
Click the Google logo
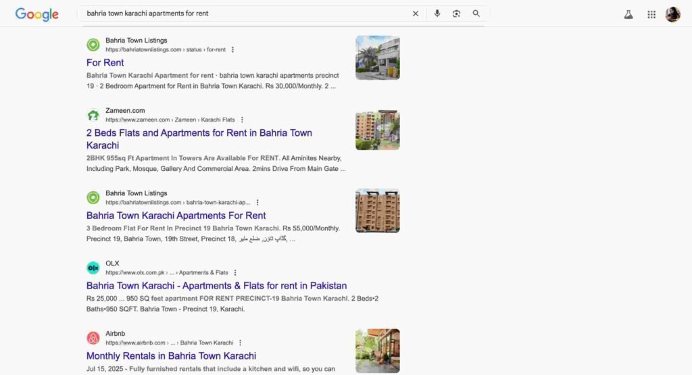36,14
